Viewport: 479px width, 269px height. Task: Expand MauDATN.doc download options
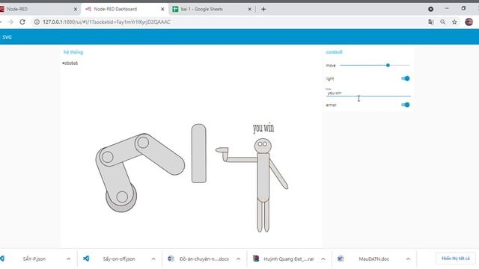(408, 259)
